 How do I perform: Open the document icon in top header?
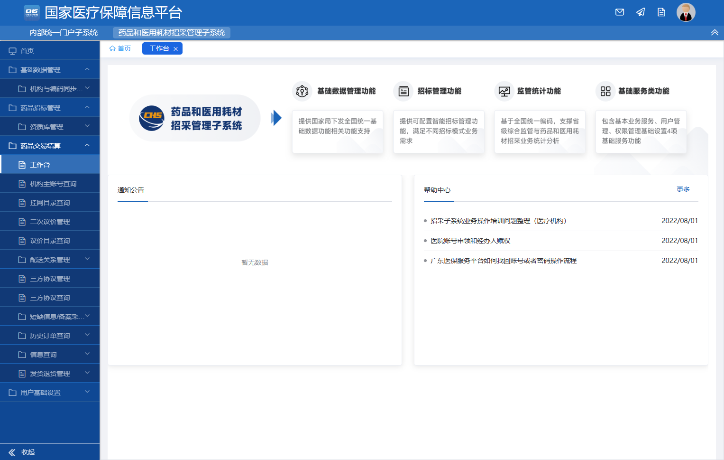661,12
